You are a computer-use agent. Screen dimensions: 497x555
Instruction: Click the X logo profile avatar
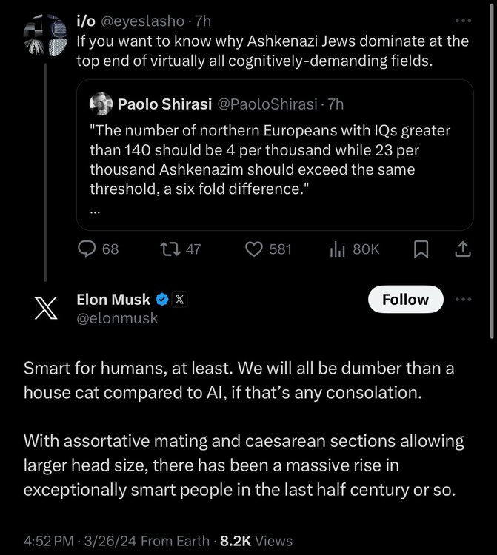point(45,309)
